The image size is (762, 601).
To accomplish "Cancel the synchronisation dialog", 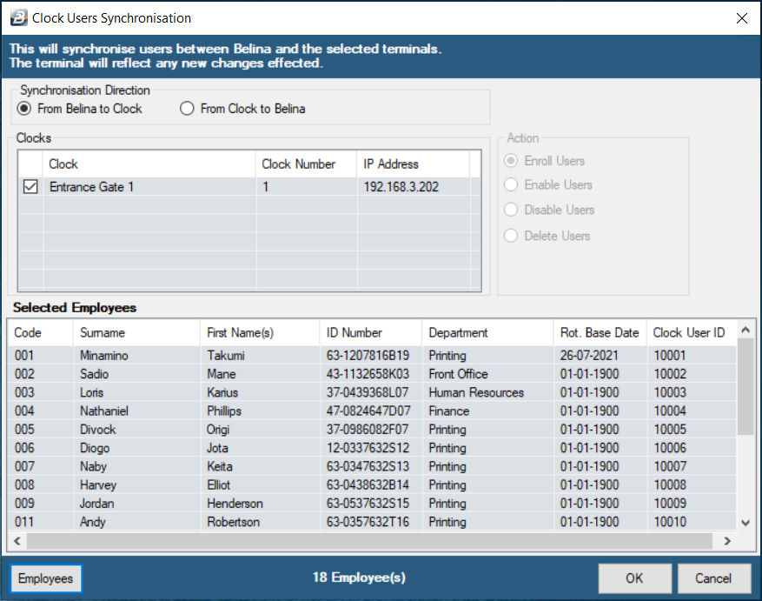I will click(x=713, y=578).
